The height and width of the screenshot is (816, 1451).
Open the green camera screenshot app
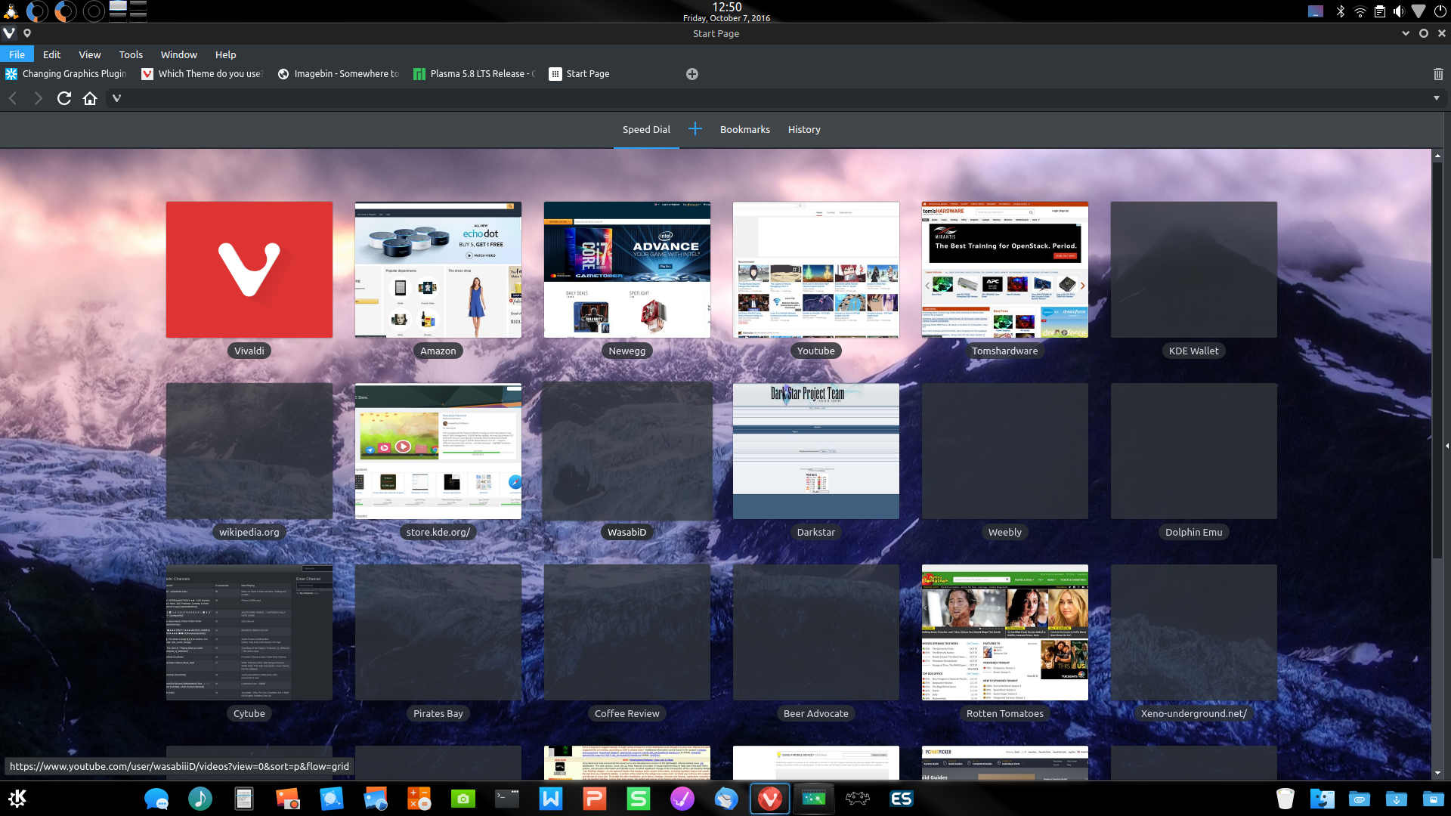tap(463, 799)
